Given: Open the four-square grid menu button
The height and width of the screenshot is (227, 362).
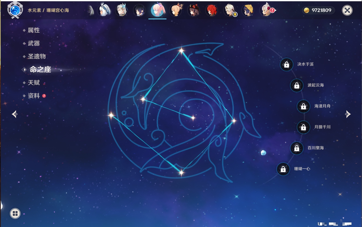Looking at the screenshot, I should pos(15,213).
